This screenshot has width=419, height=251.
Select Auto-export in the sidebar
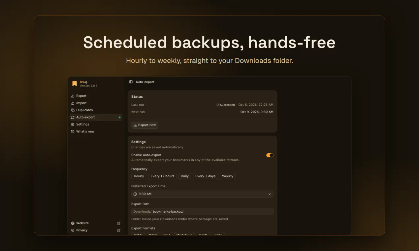(96, 117)
